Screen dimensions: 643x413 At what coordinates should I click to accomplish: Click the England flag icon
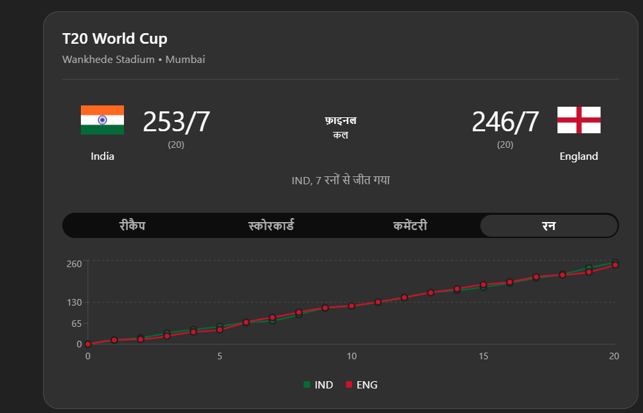[579, 120]
